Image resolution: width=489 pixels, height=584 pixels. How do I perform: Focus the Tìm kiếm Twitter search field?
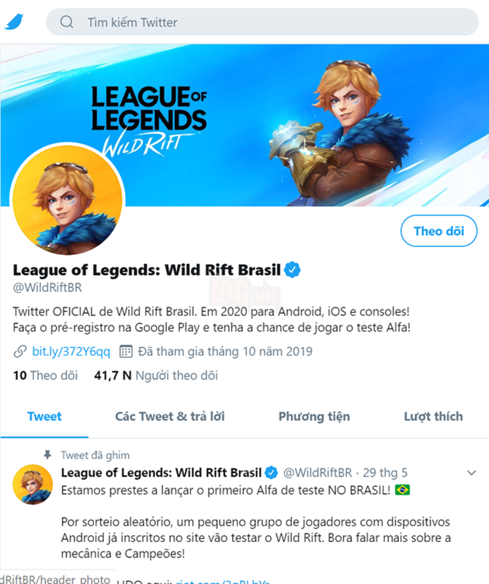coord(262,22)
